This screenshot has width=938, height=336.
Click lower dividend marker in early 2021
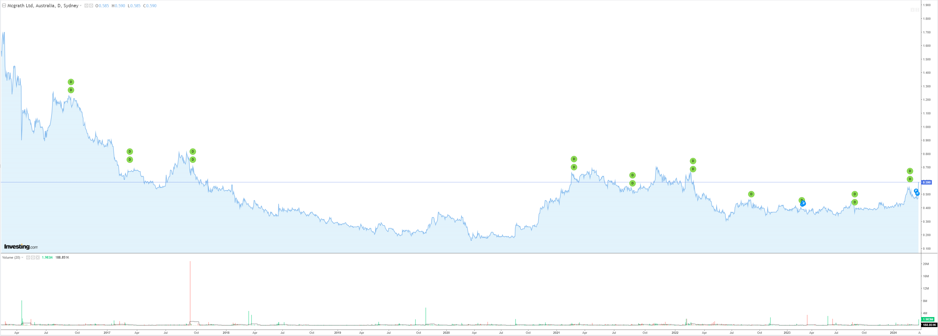[574, 167]
